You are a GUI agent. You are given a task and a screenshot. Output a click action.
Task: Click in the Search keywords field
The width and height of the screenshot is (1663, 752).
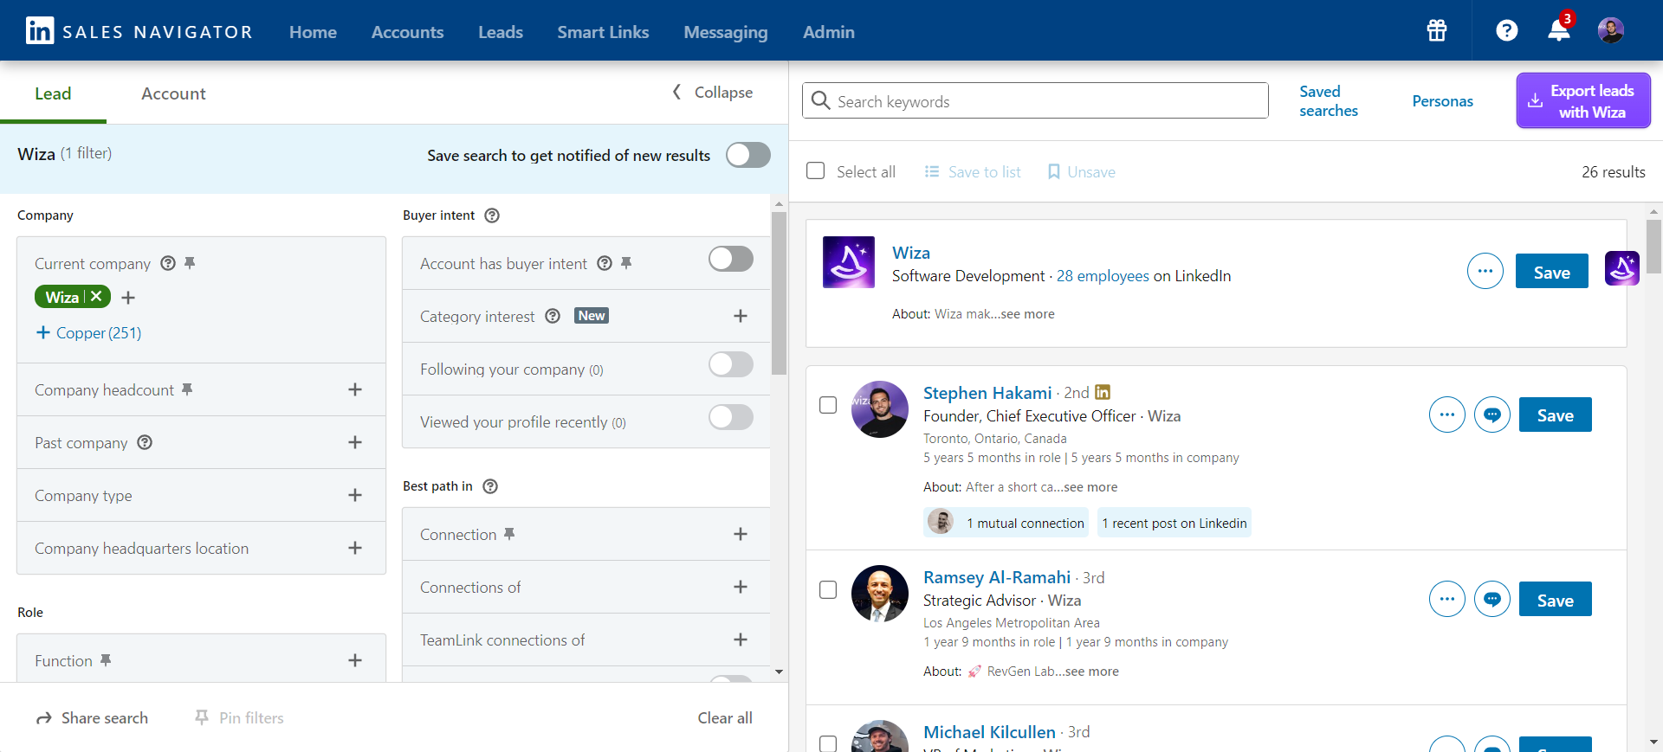pos(1035,100)
